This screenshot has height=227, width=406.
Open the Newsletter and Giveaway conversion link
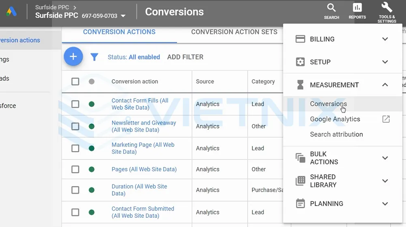coord(144,126)
